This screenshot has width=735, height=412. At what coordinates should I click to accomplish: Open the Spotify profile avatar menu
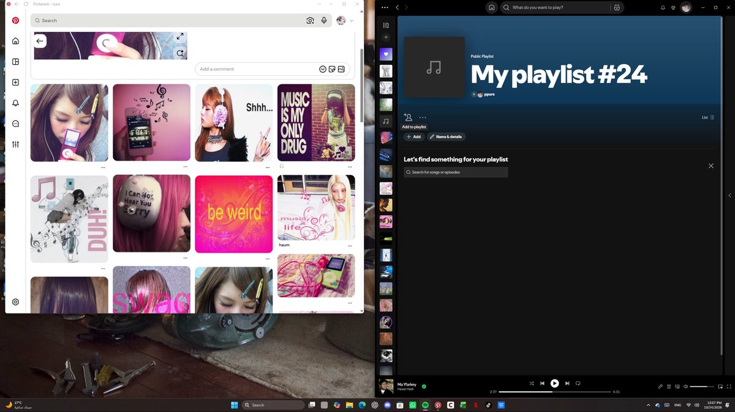coord(687,7)
